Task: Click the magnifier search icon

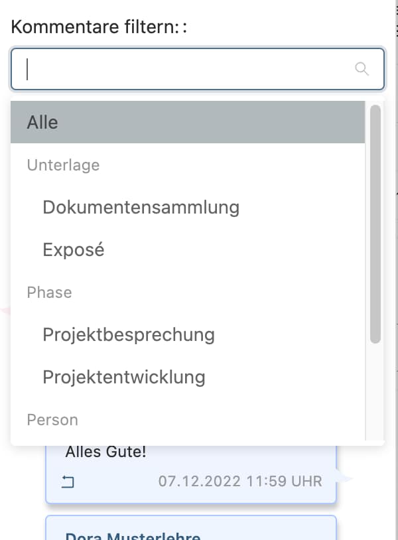Action: tap(362, 69)
